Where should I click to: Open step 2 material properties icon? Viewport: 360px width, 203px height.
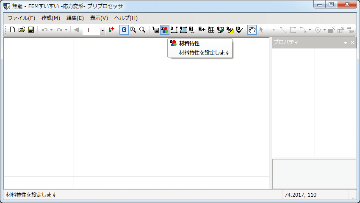point(165,30)
